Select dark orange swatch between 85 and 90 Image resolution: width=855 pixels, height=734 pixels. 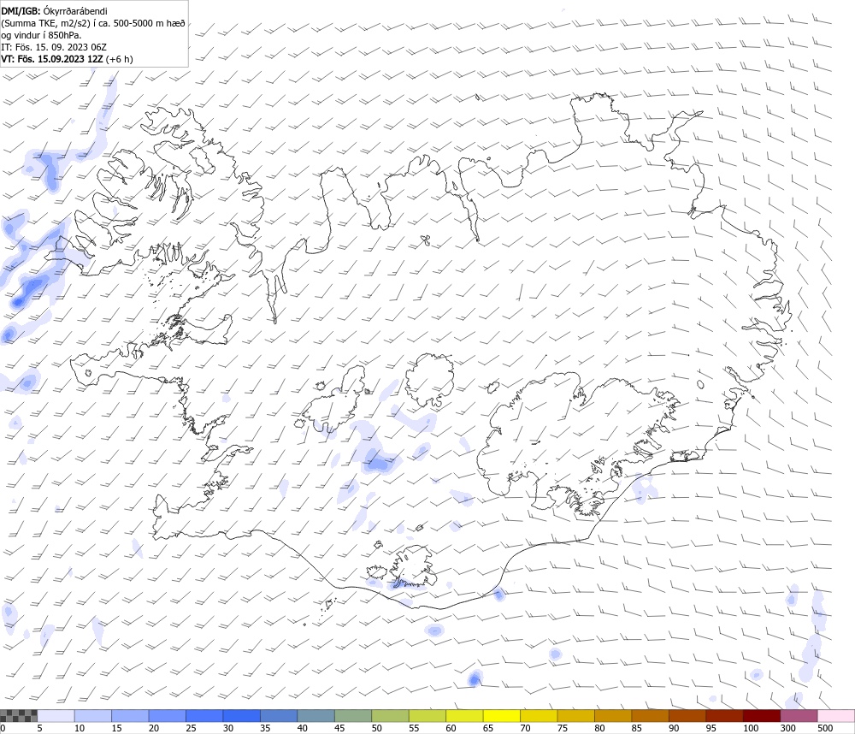click(650, 716)
